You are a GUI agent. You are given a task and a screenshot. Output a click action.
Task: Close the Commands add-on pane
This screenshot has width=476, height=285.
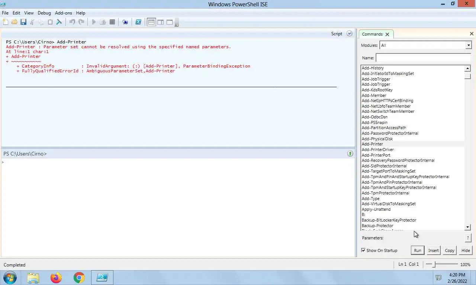(x=472, y=34)
